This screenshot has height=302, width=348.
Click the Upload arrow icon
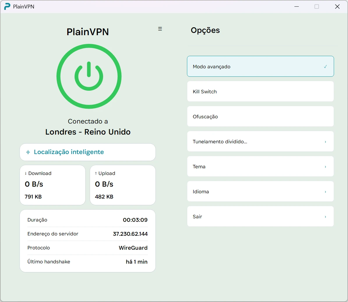[96, 173]
